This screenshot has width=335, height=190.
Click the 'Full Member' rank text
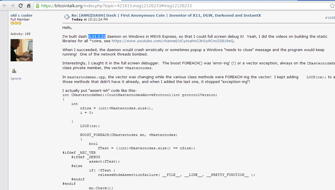tap(20, 19)
